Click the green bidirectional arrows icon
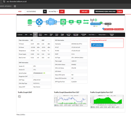131x117 pixels. (x=86, y=22)
